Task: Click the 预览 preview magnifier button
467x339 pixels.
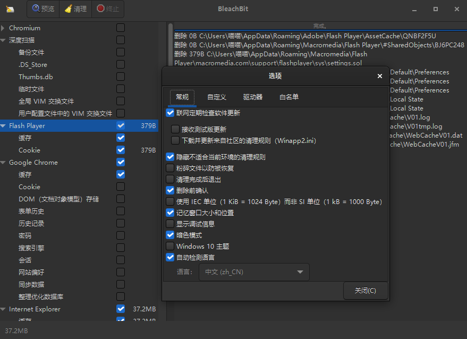Action: [43, 9]
